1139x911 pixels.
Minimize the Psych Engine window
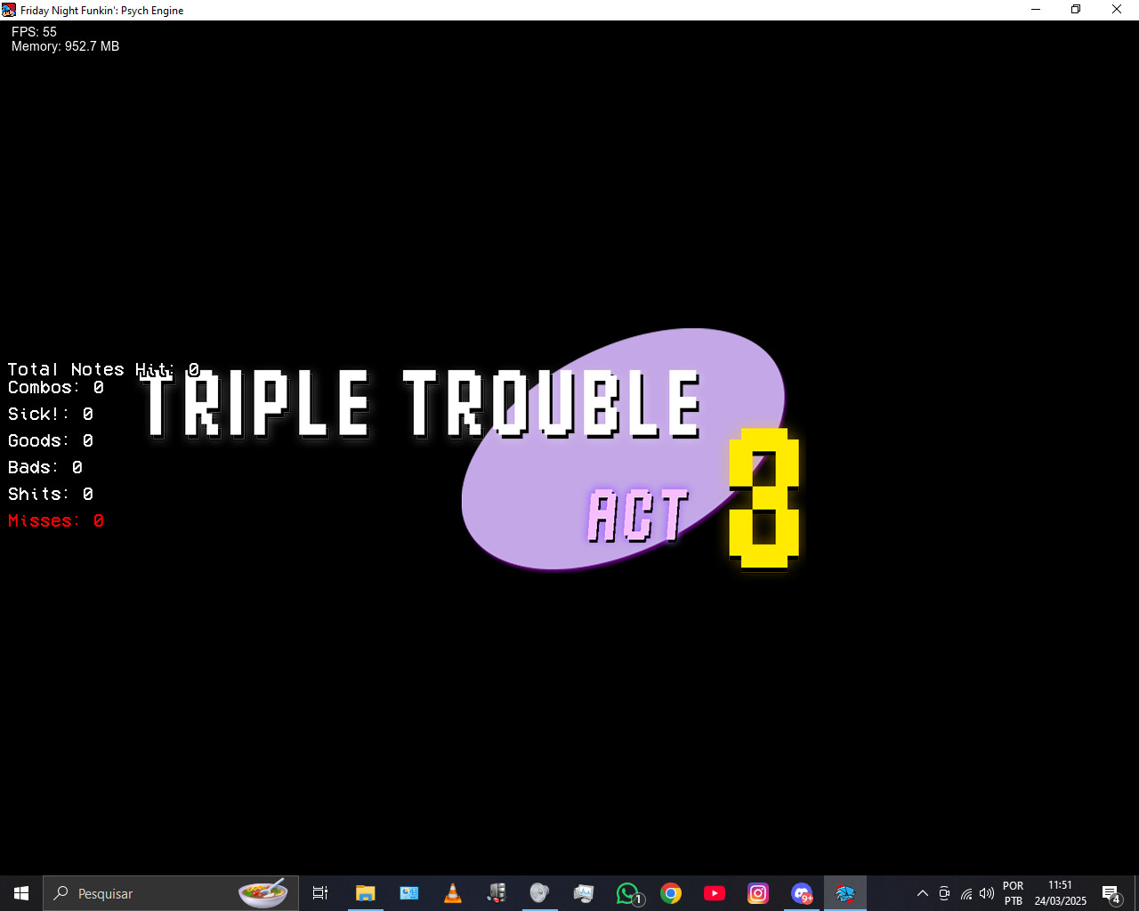[x=1036, y=10]
